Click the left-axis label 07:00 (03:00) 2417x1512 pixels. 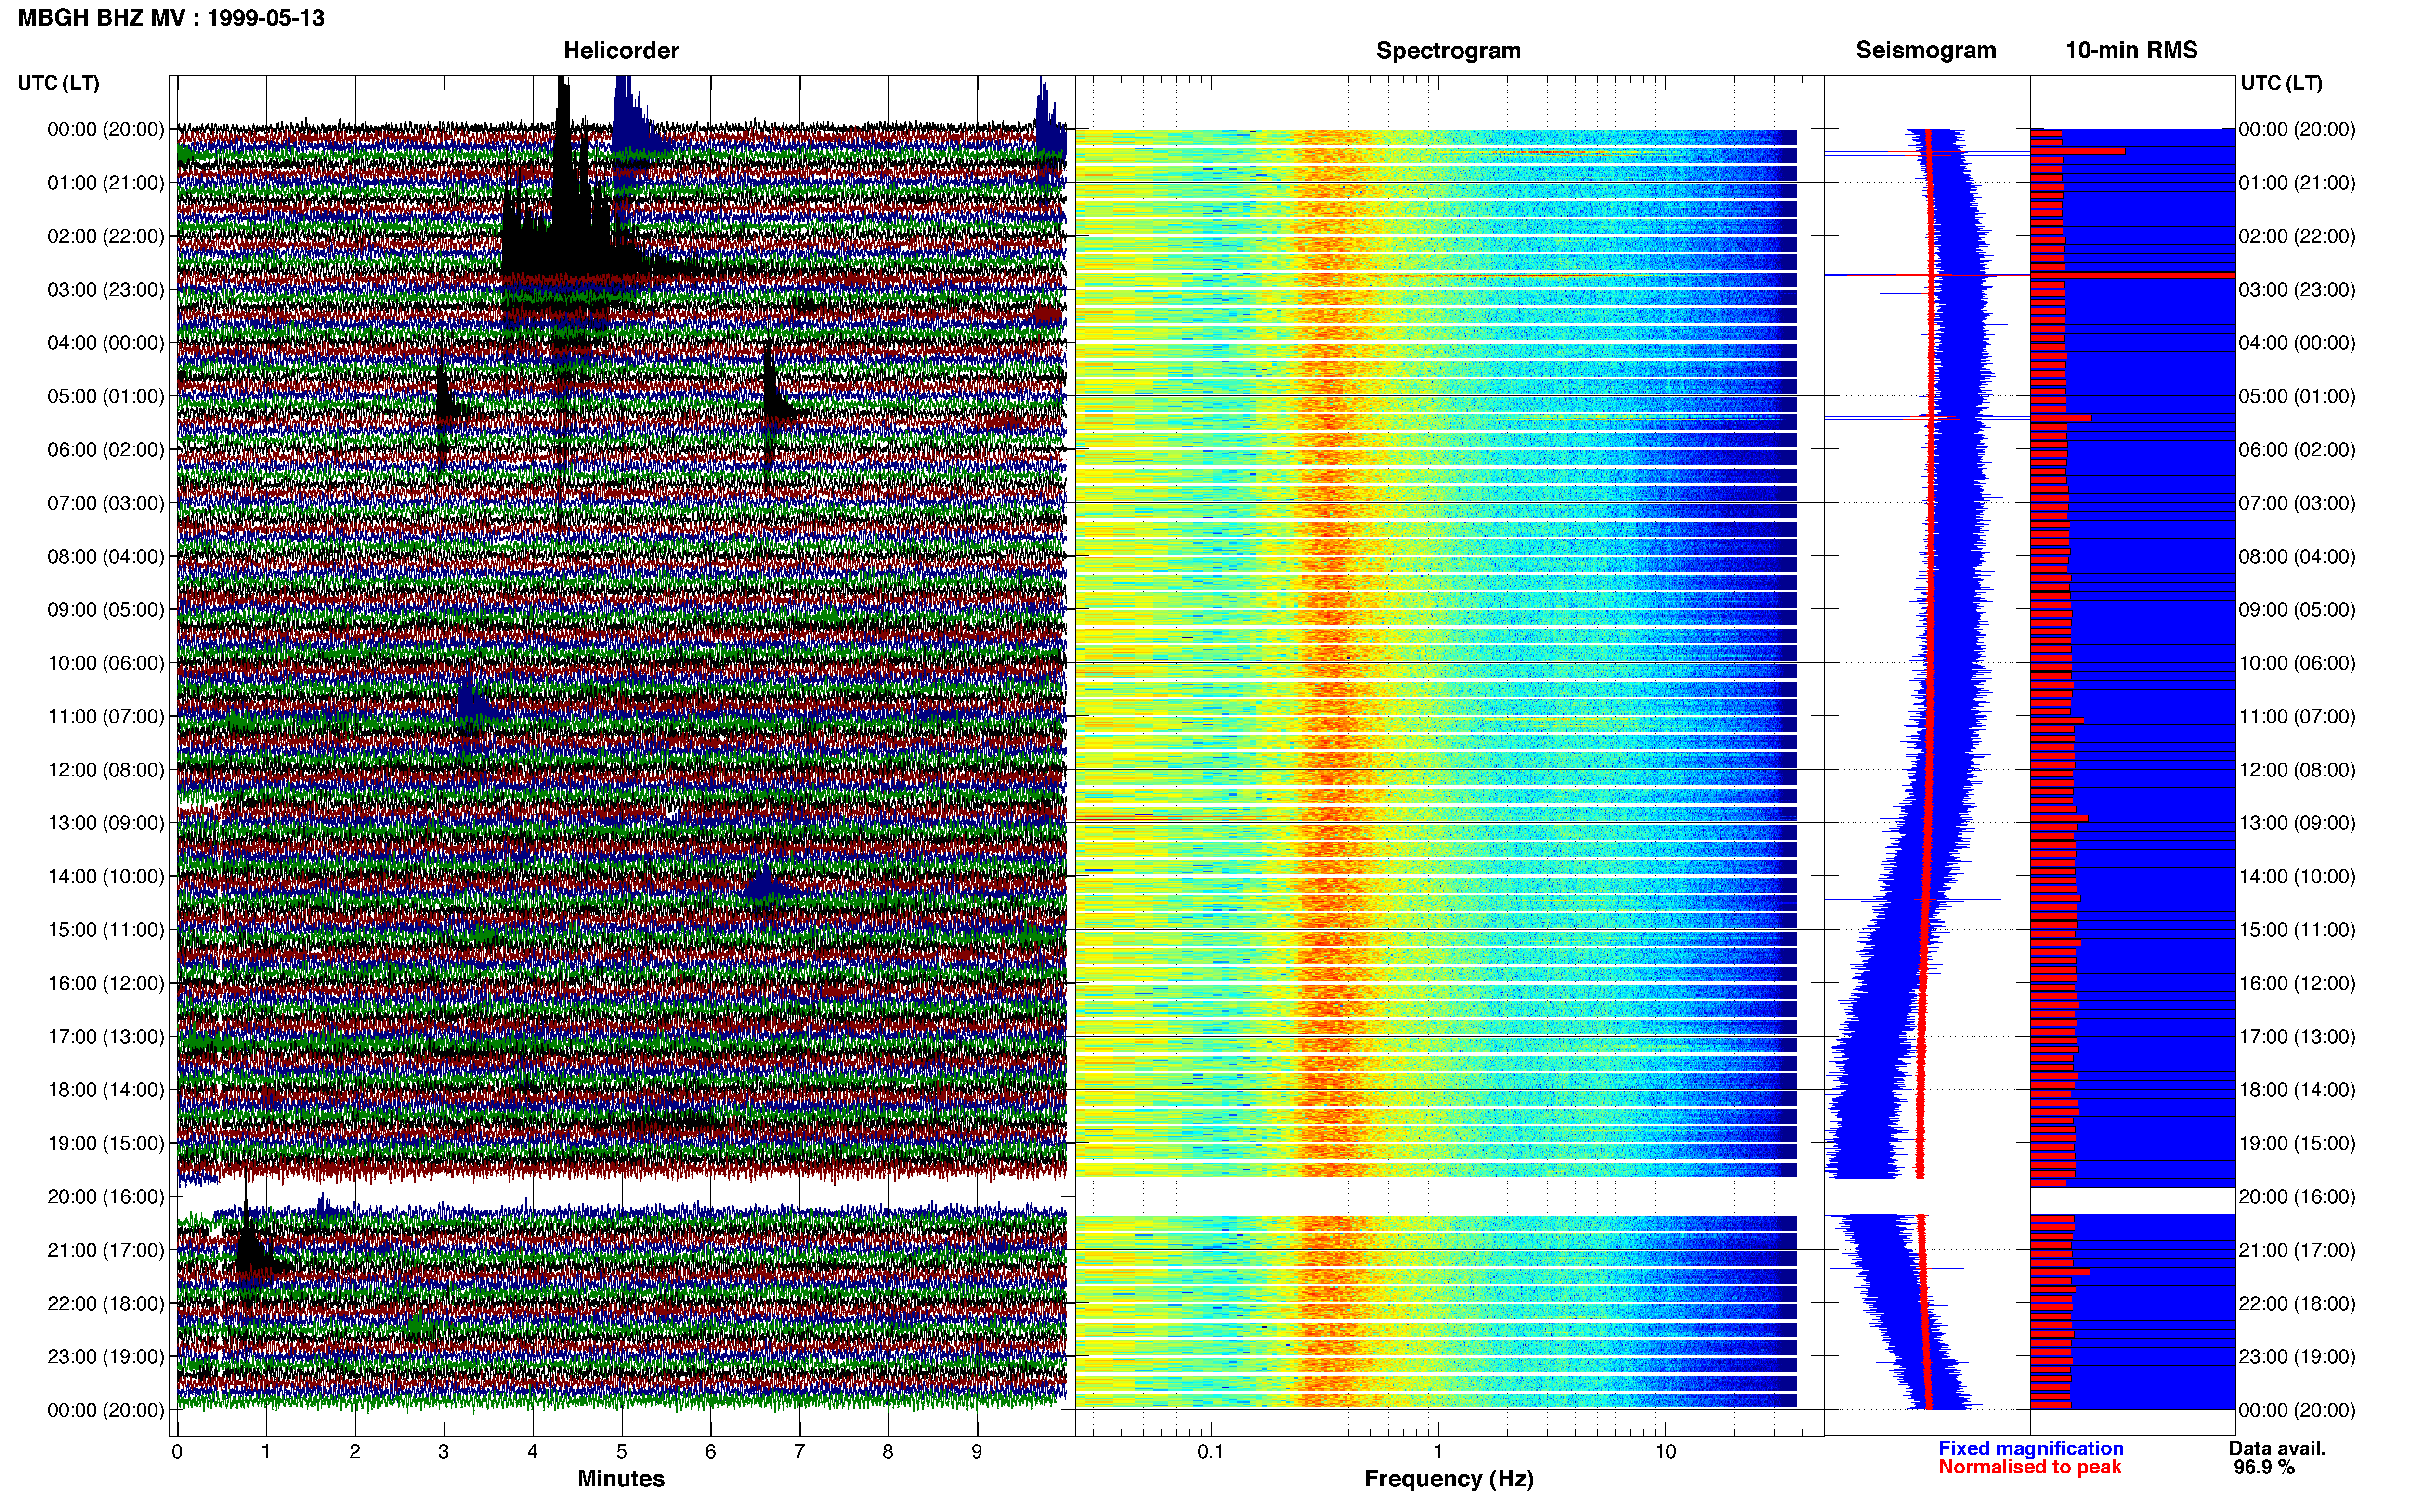106,503
